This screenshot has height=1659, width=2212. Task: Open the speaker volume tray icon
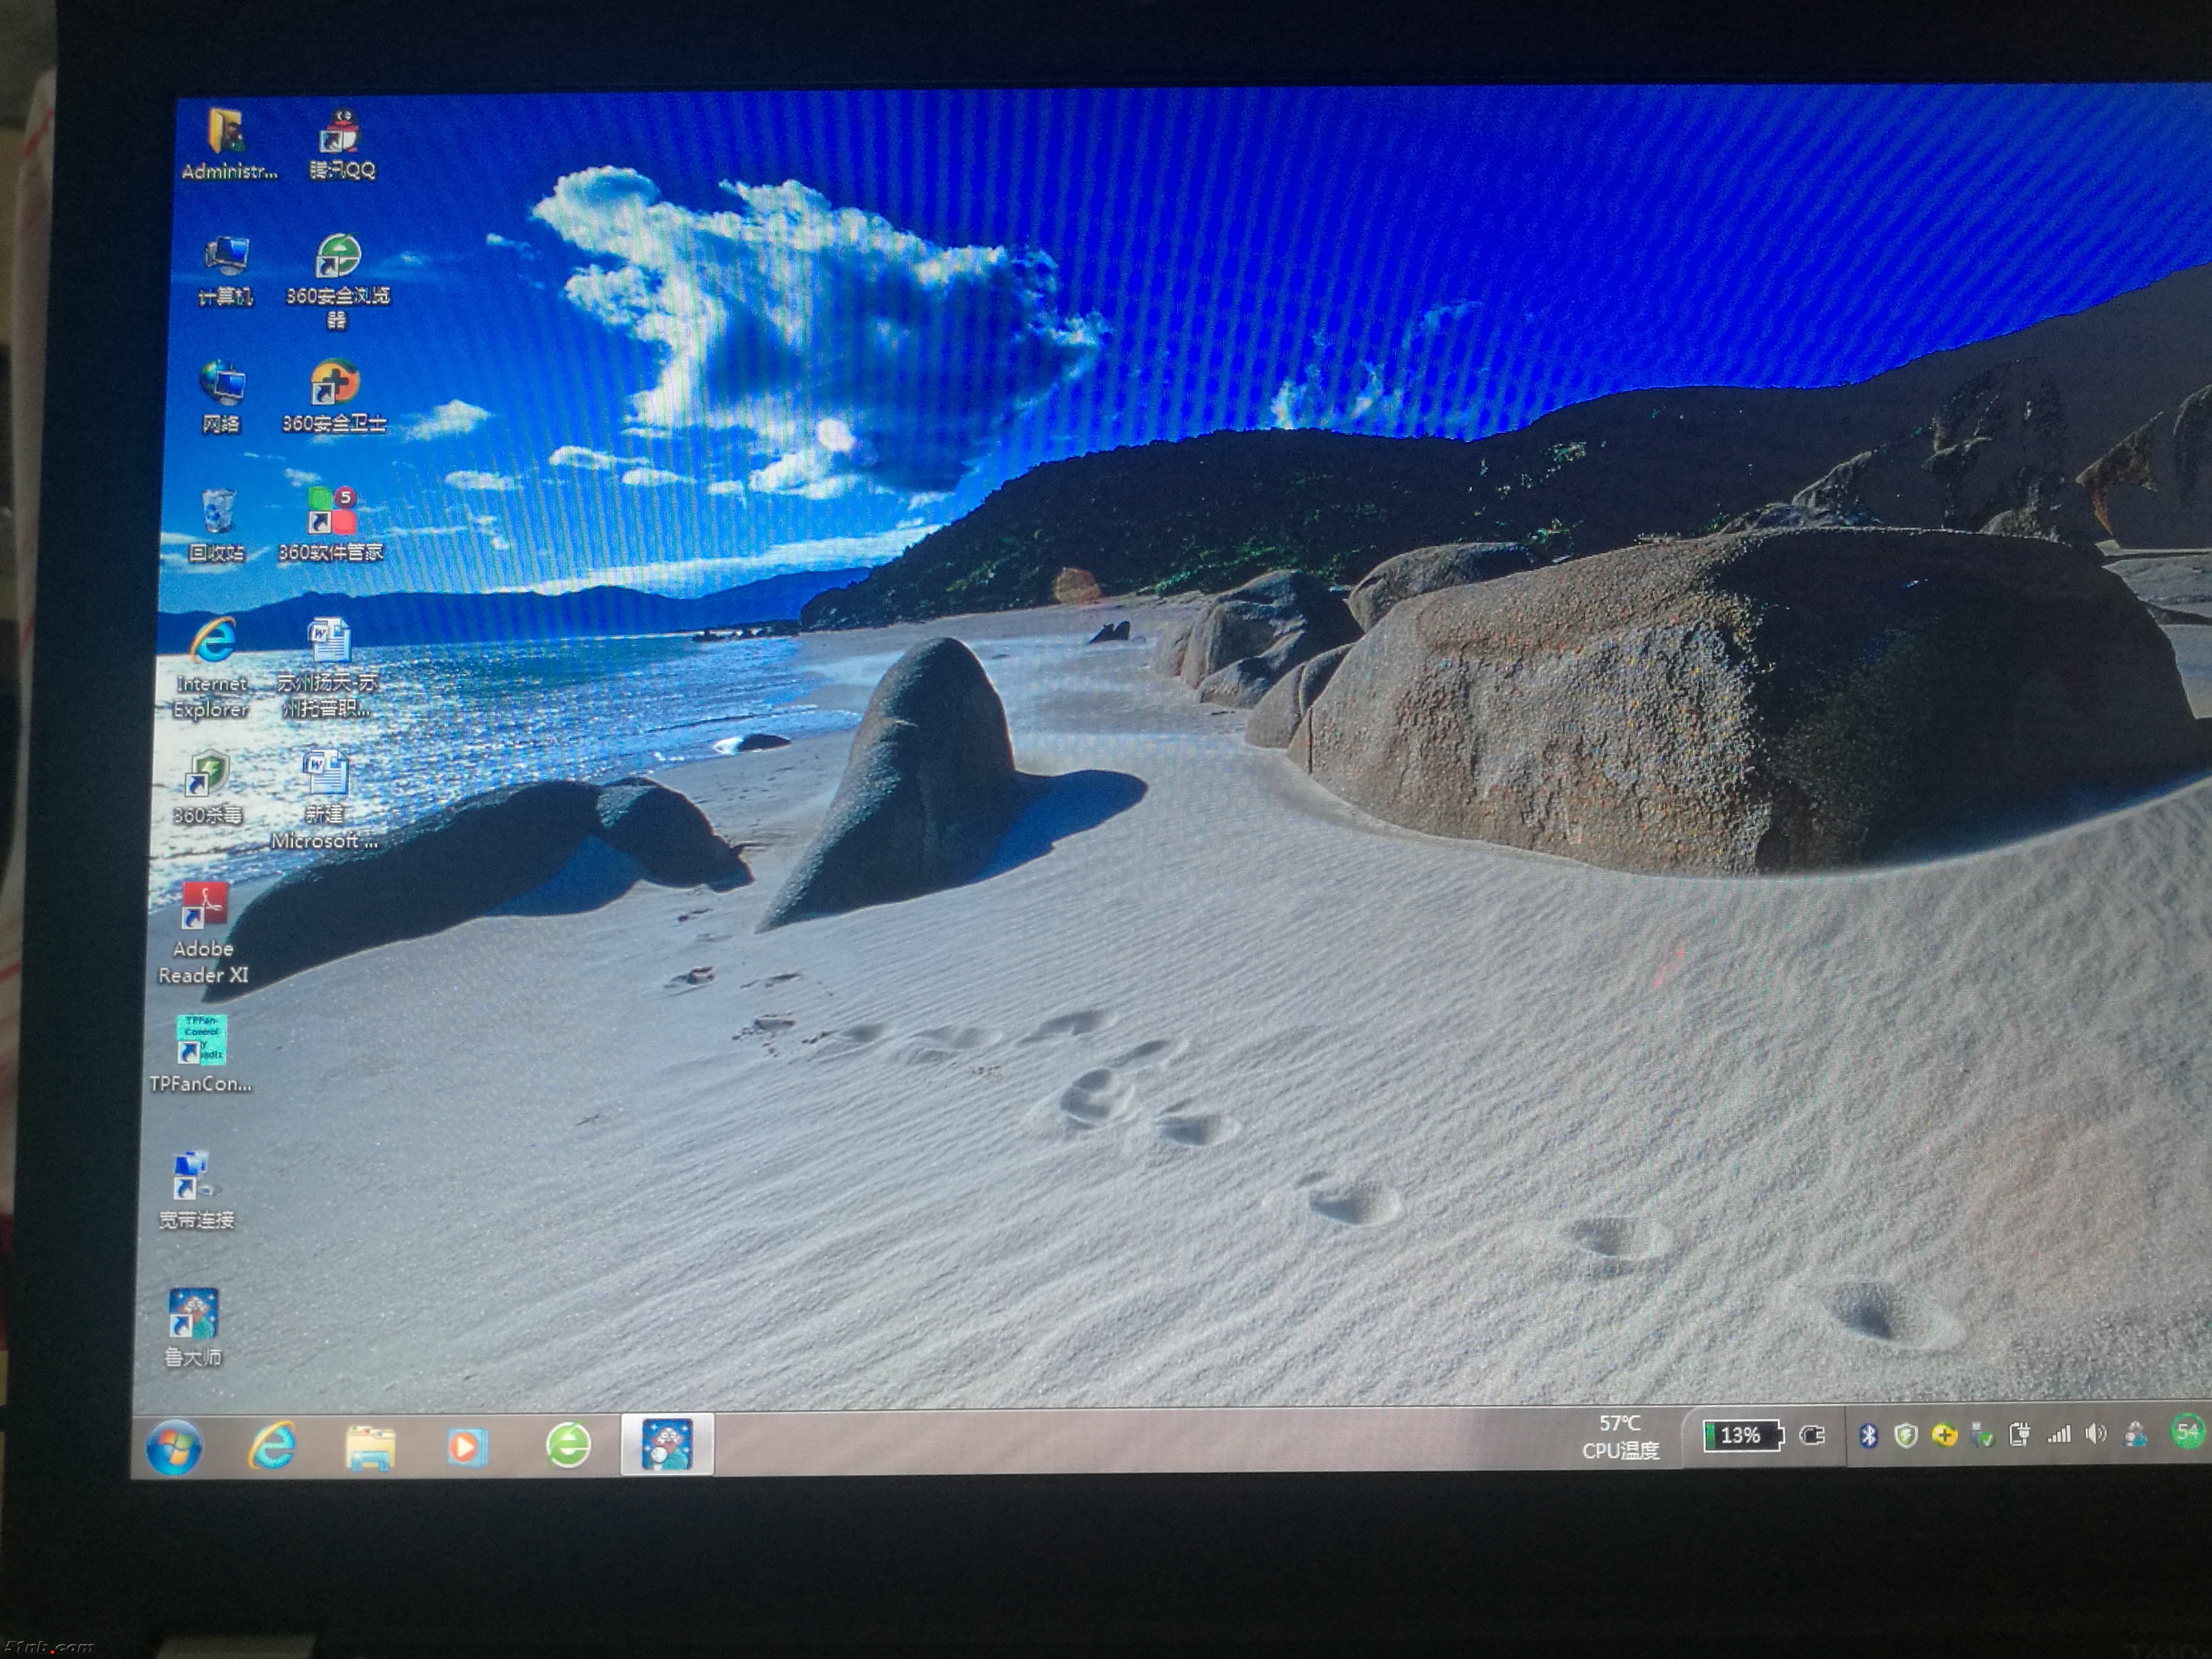(2095, 1434)
